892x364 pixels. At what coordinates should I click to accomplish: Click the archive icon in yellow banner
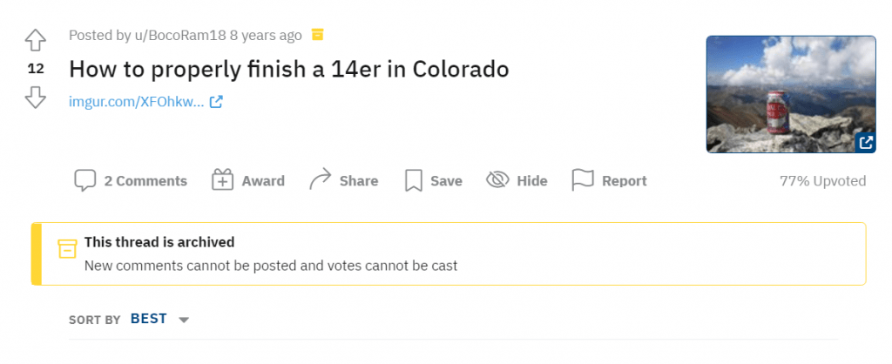click(x=67, y=248)
